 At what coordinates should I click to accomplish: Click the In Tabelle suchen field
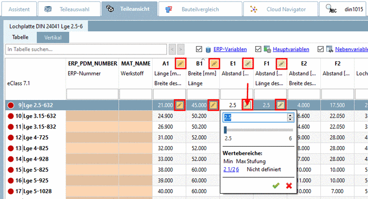click(x=86, y=49)
